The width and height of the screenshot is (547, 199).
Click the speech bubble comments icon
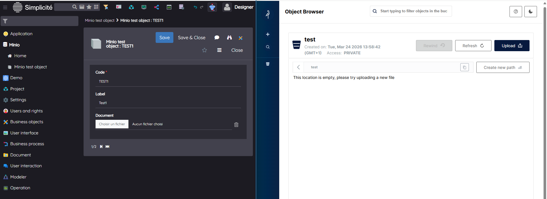[217, 38]
